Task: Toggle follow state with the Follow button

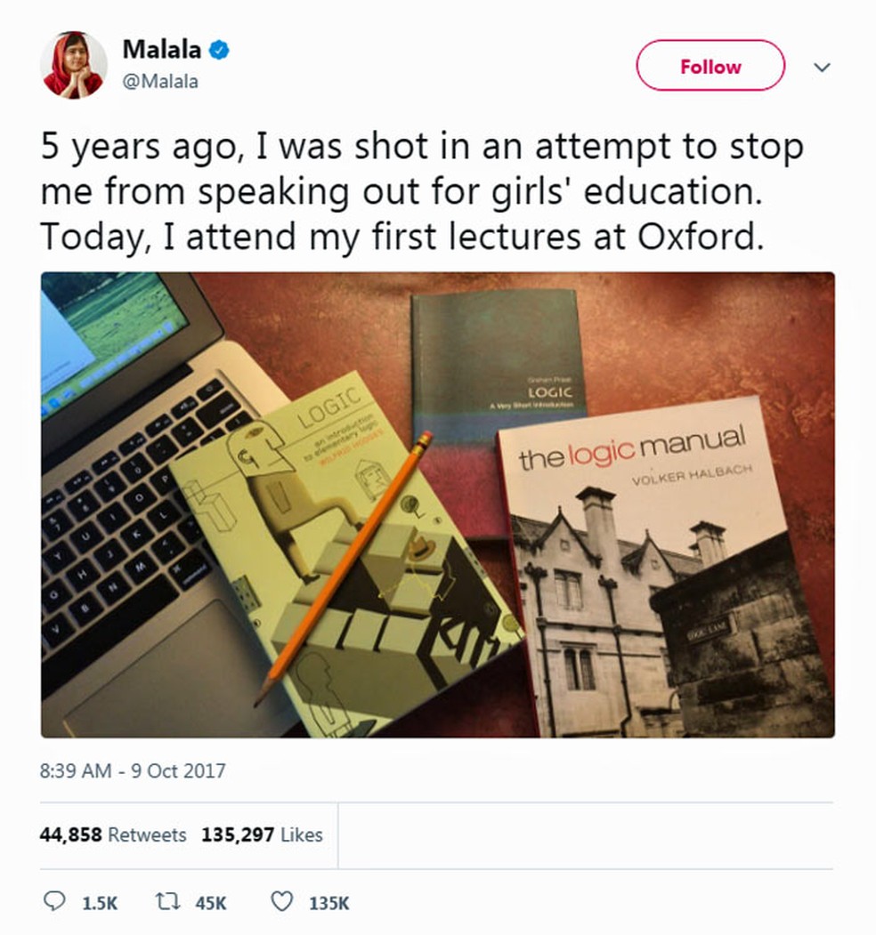Action: (710, 66)
